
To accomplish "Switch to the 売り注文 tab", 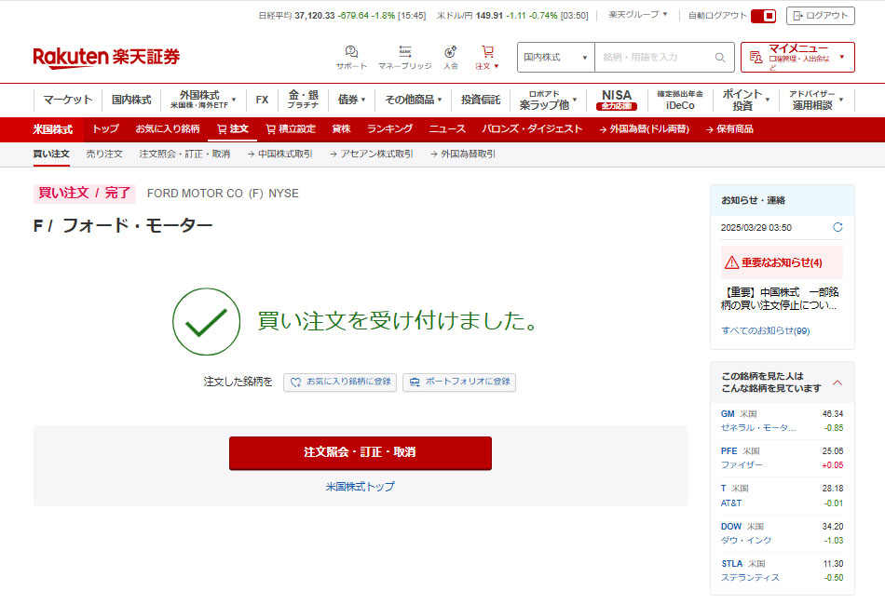I will [104, 154].
